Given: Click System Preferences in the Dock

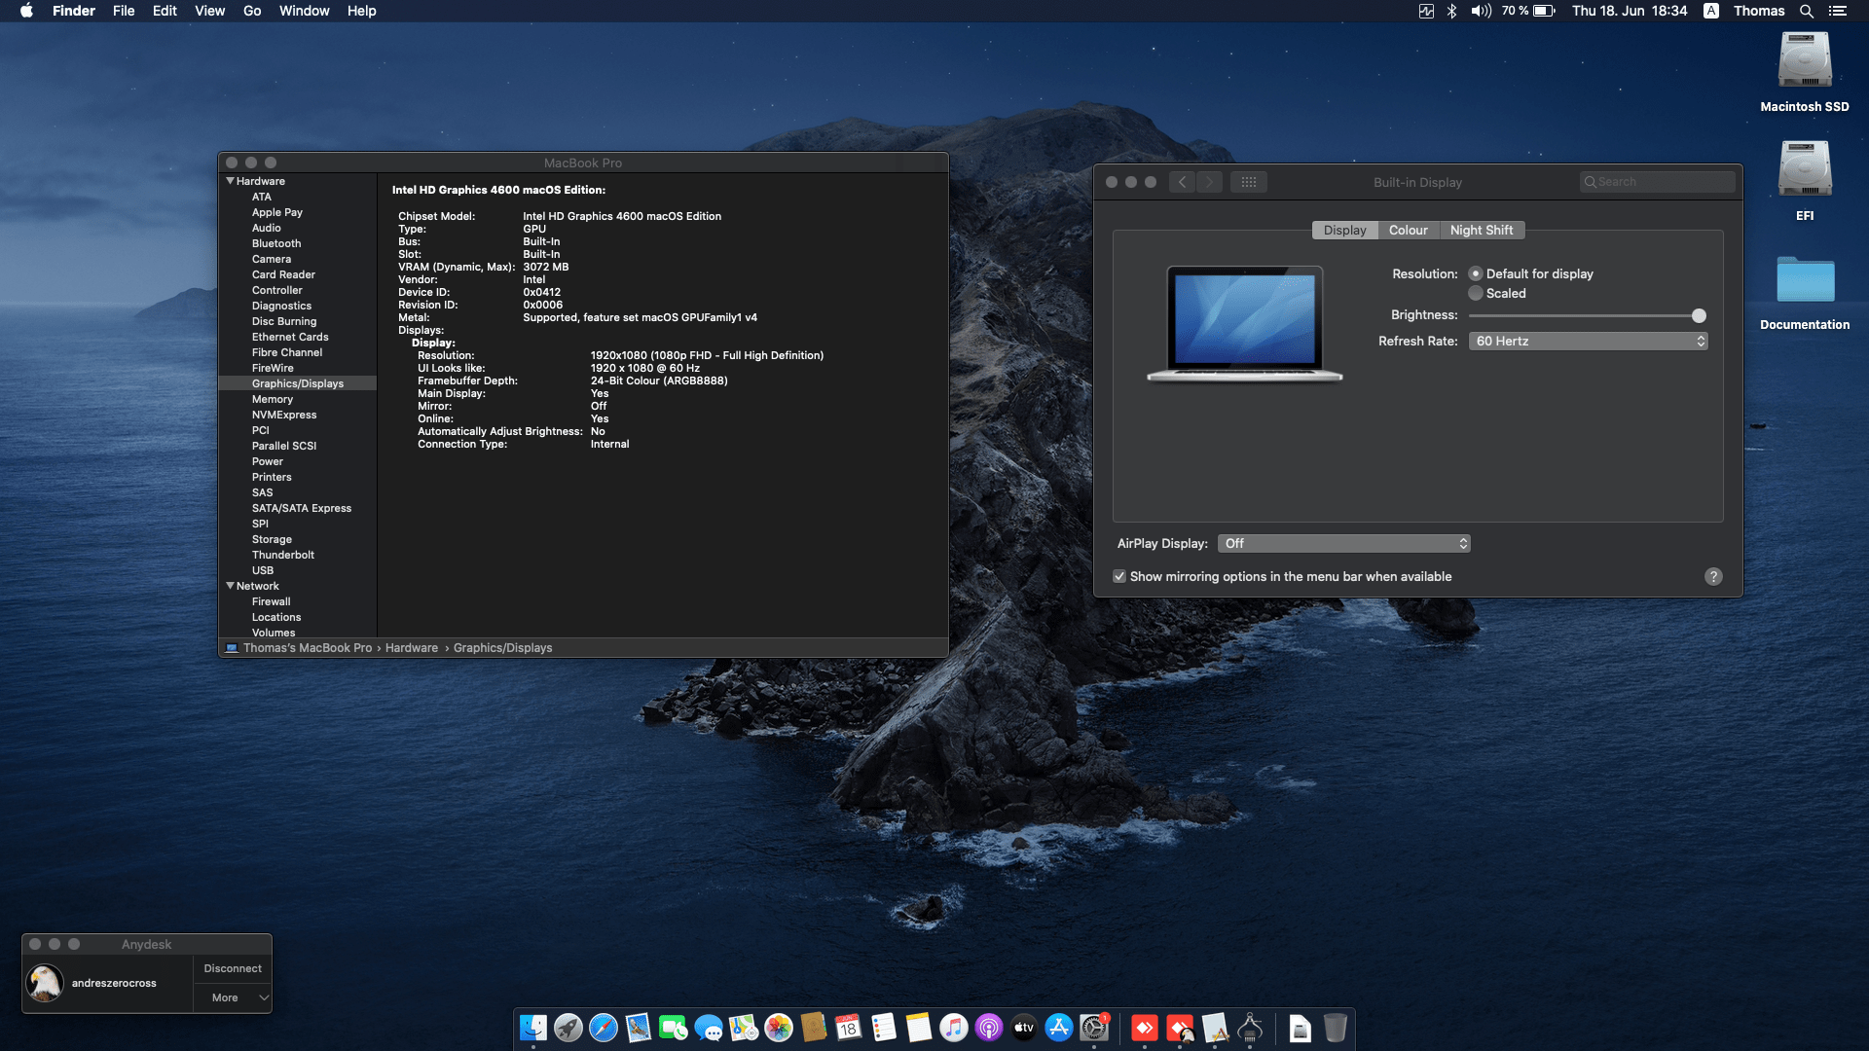Looking at the screenshot, I should pos(1094,1028).
